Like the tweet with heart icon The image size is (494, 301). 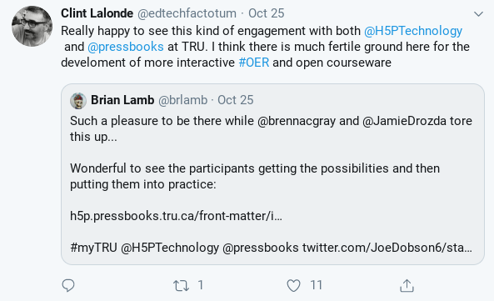293,286
